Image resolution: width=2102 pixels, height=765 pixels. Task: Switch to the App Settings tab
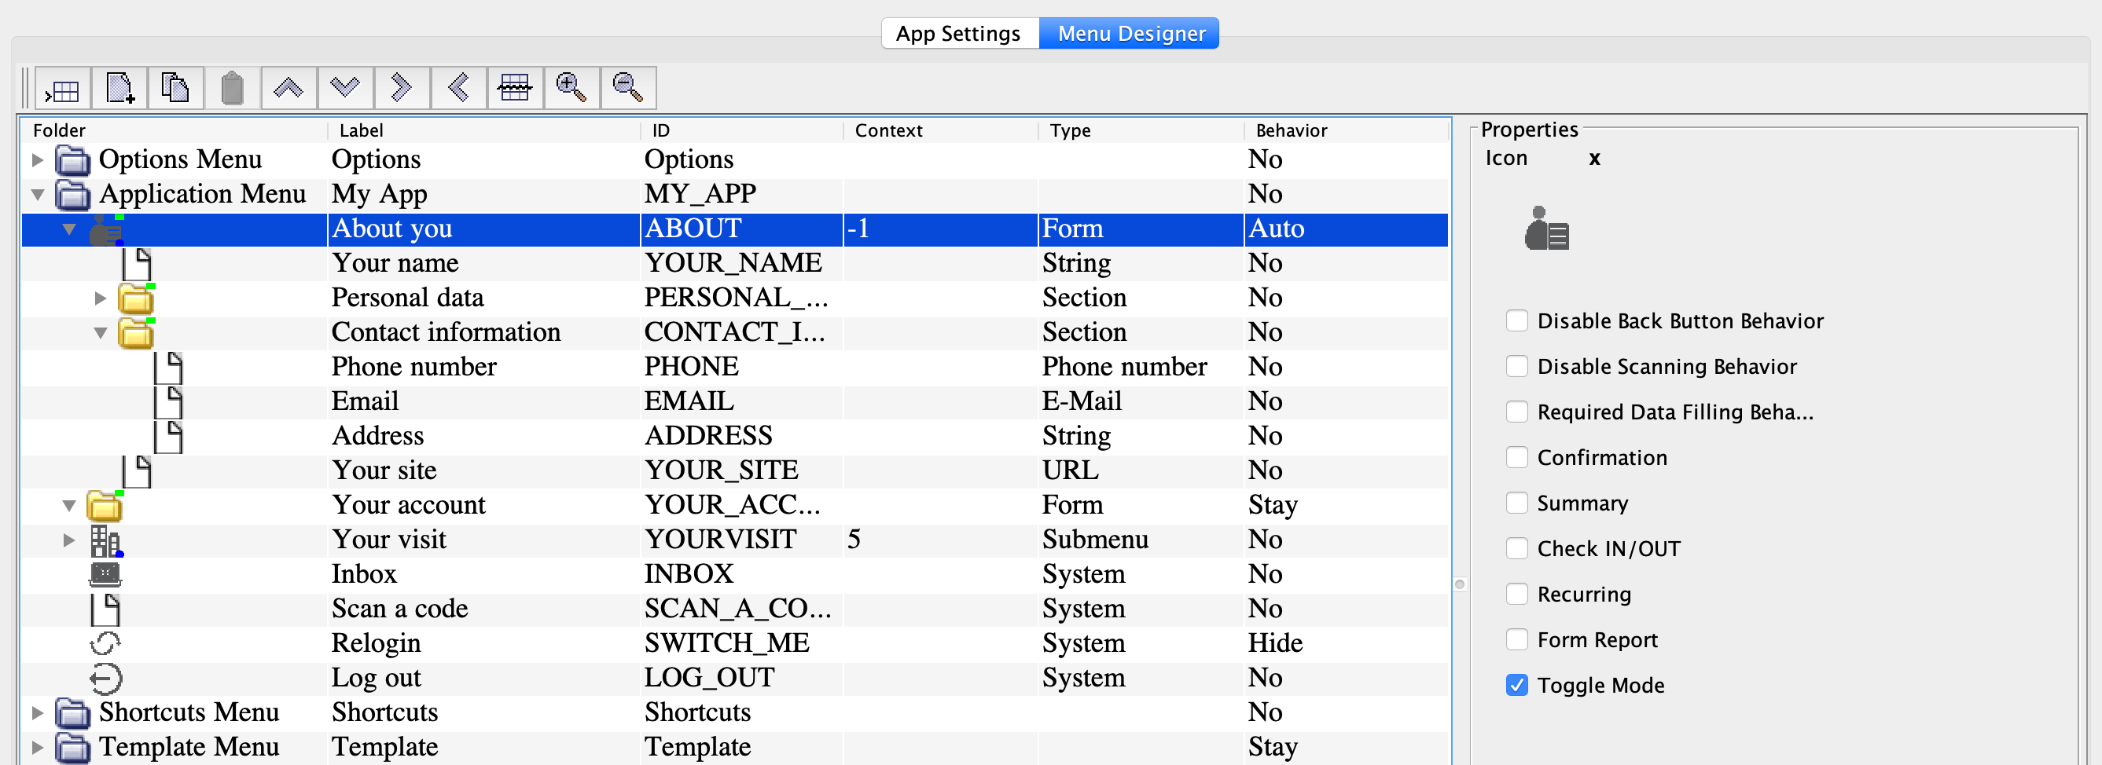tap(958, 34)
